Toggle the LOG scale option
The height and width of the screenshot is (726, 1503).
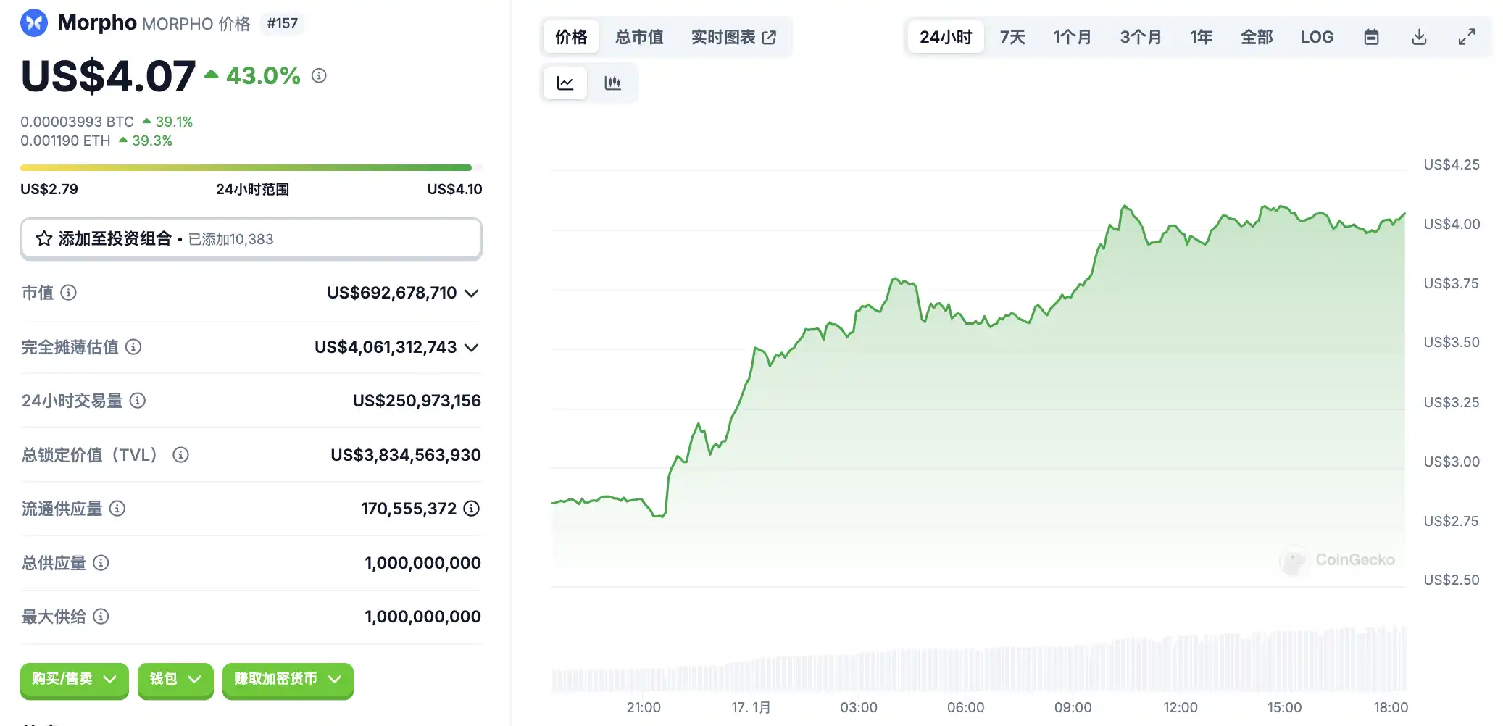coord(1317,37)
